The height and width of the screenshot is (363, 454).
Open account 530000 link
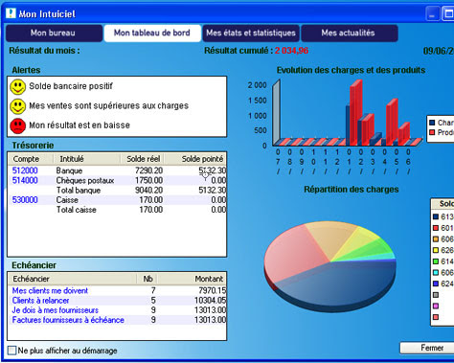point(25,200)
